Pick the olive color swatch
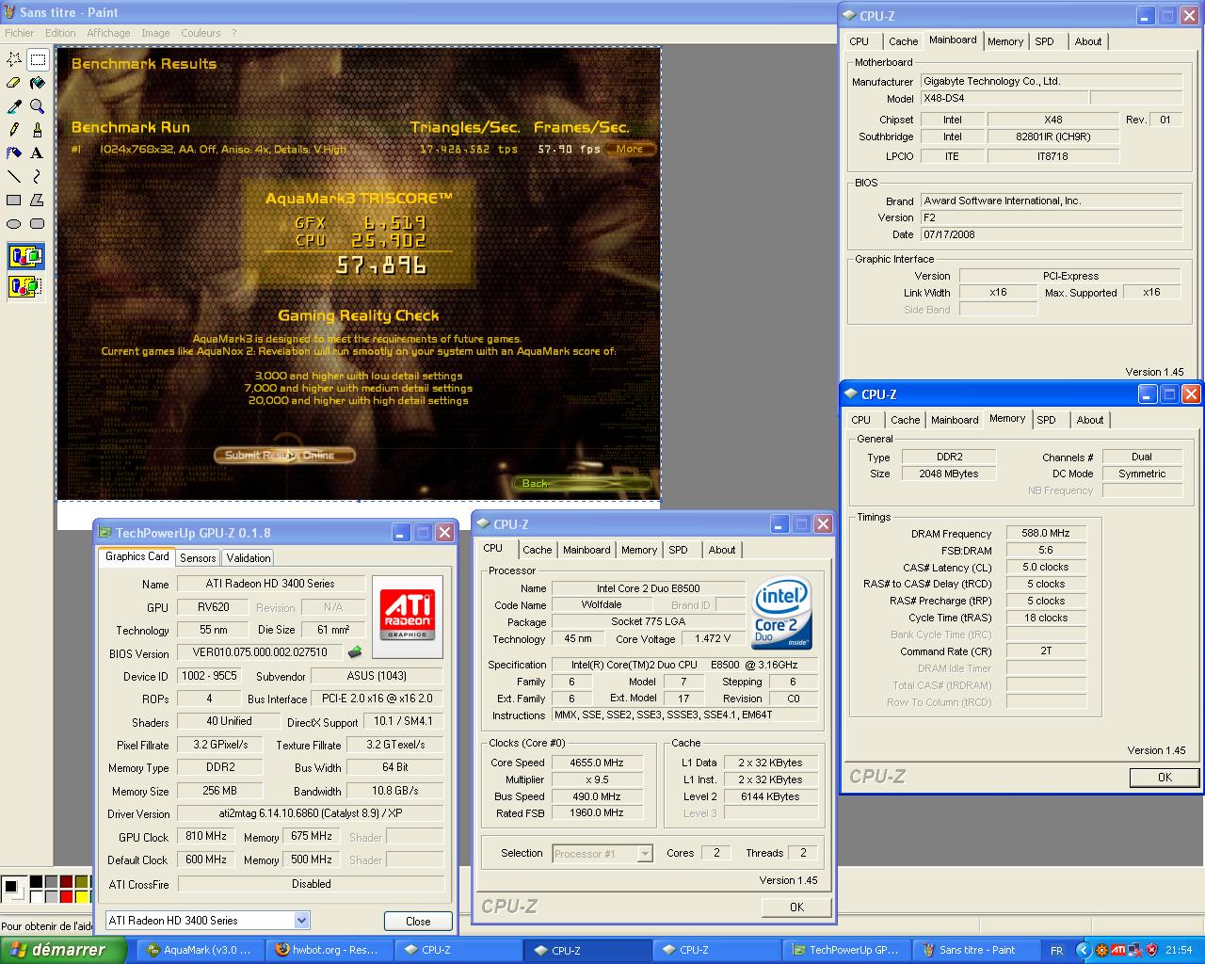1205x964 pixels. click(x=81, y=881)
